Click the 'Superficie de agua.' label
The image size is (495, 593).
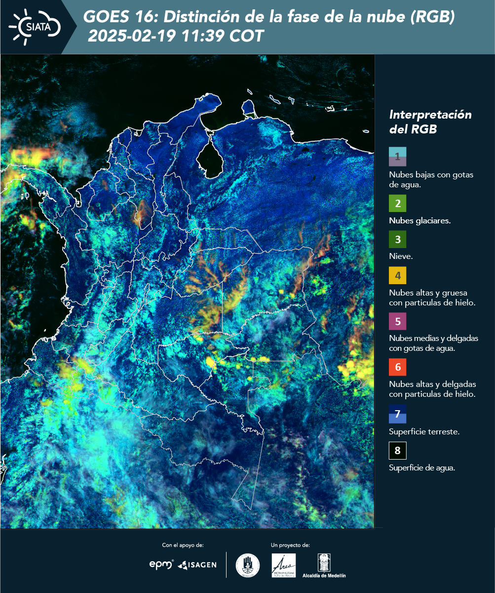[x=422, y=467]
